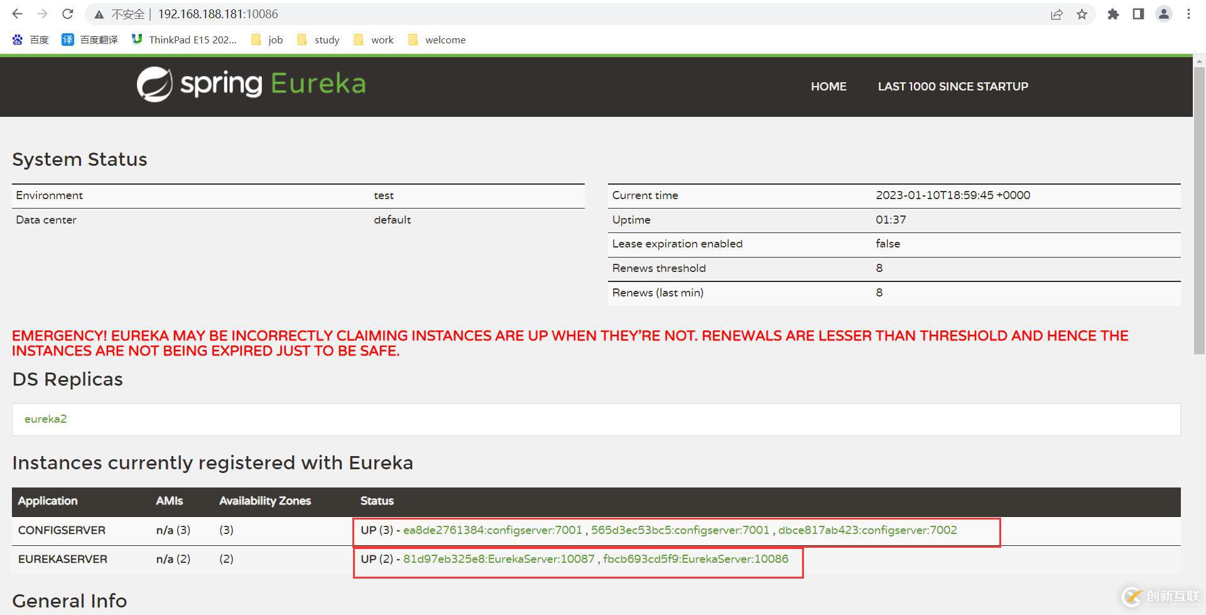Go back using the browser back arrow

(17, 14)
